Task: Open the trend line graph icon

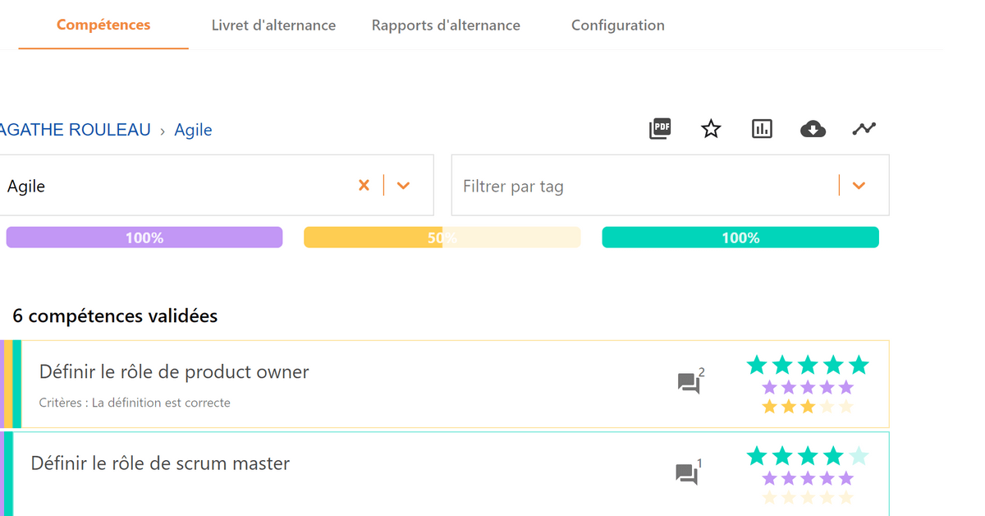Action: (864, 129)
